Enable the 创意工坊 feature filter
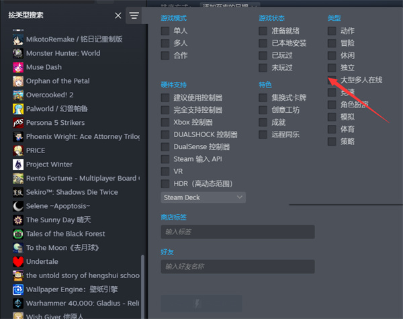403x319 pixels. tap(263, 110)
